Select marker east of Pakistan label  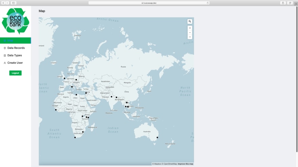coord(111,97)
